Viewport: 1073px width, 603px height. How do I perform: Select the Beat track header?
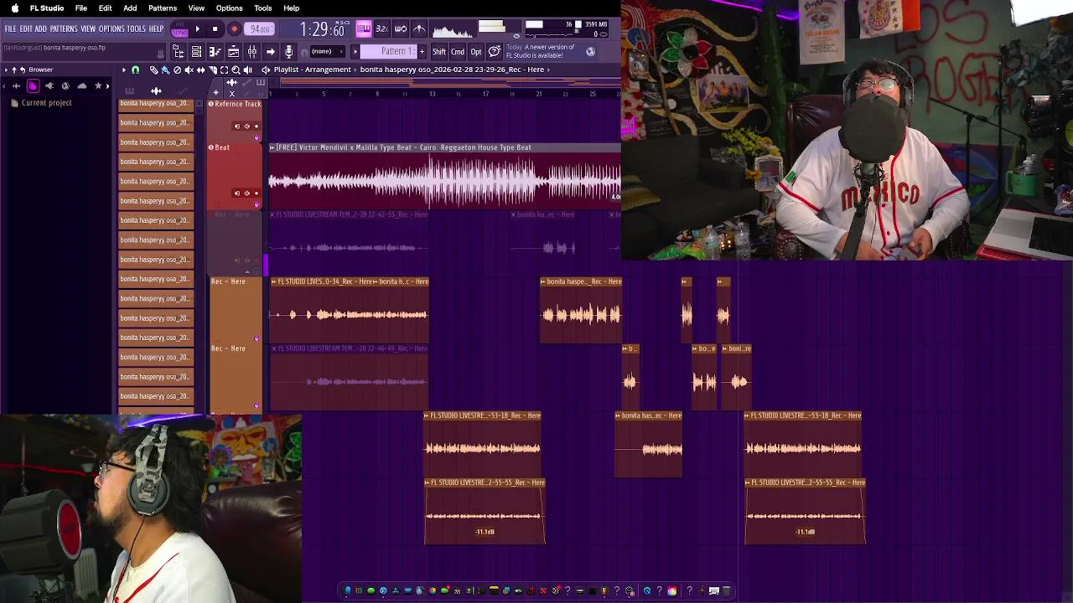235,174
